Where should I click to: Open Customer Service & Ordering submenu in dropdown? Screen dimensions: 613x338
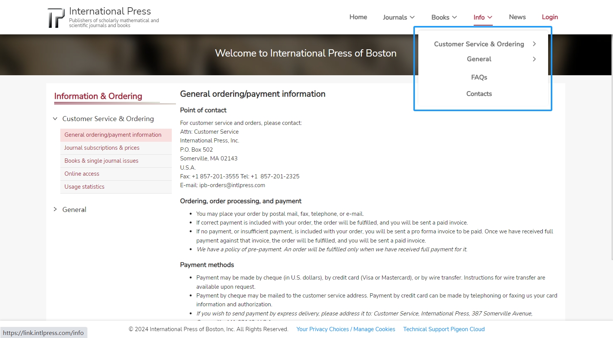tap(479, 44)
